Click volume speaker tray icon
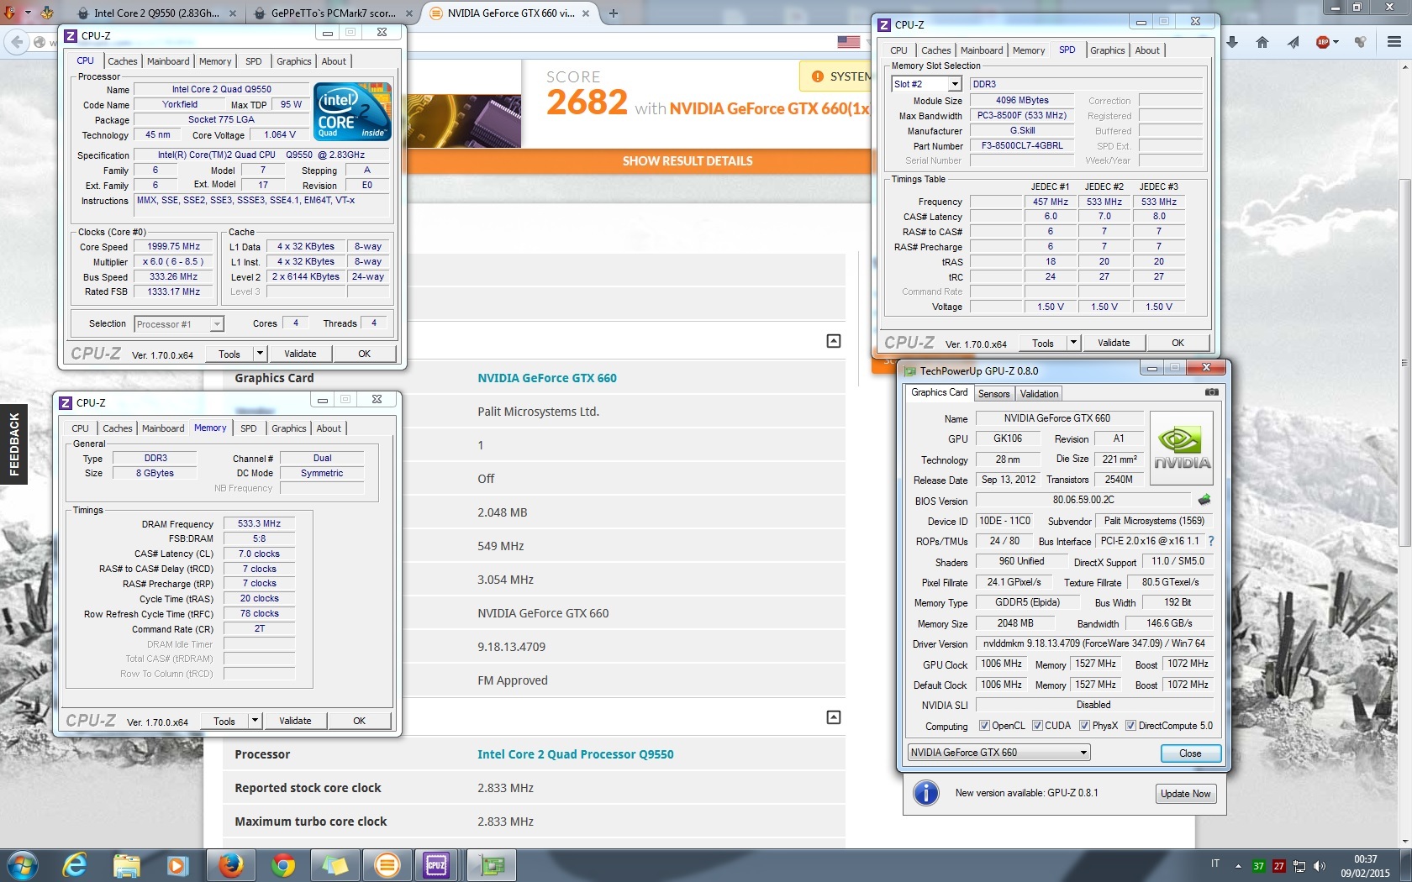Viewport: 1412px width, 882px height. click(1319, 866)
